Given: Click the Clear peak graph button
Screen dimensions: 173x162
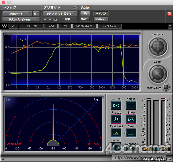Looking at the screenshot, I should click(x=131, y=133).
